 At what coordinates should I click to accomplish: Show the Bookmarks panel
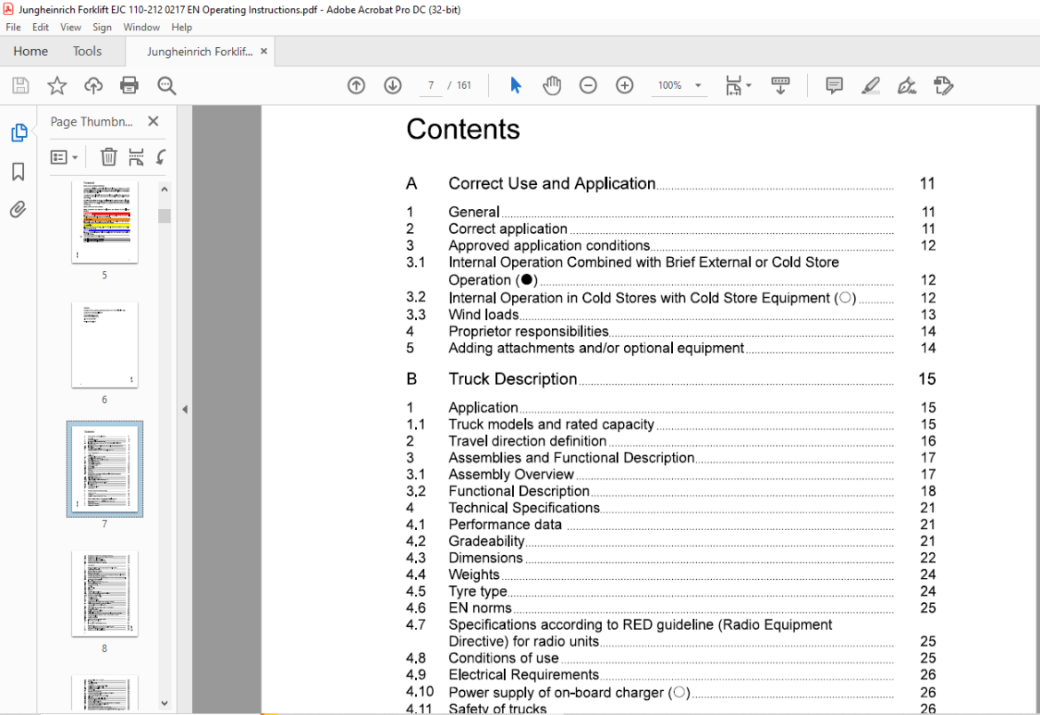(19, 172)
